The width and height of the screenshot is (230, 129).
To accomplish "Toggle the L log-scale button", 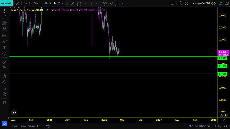I will [x=226, y=115].
